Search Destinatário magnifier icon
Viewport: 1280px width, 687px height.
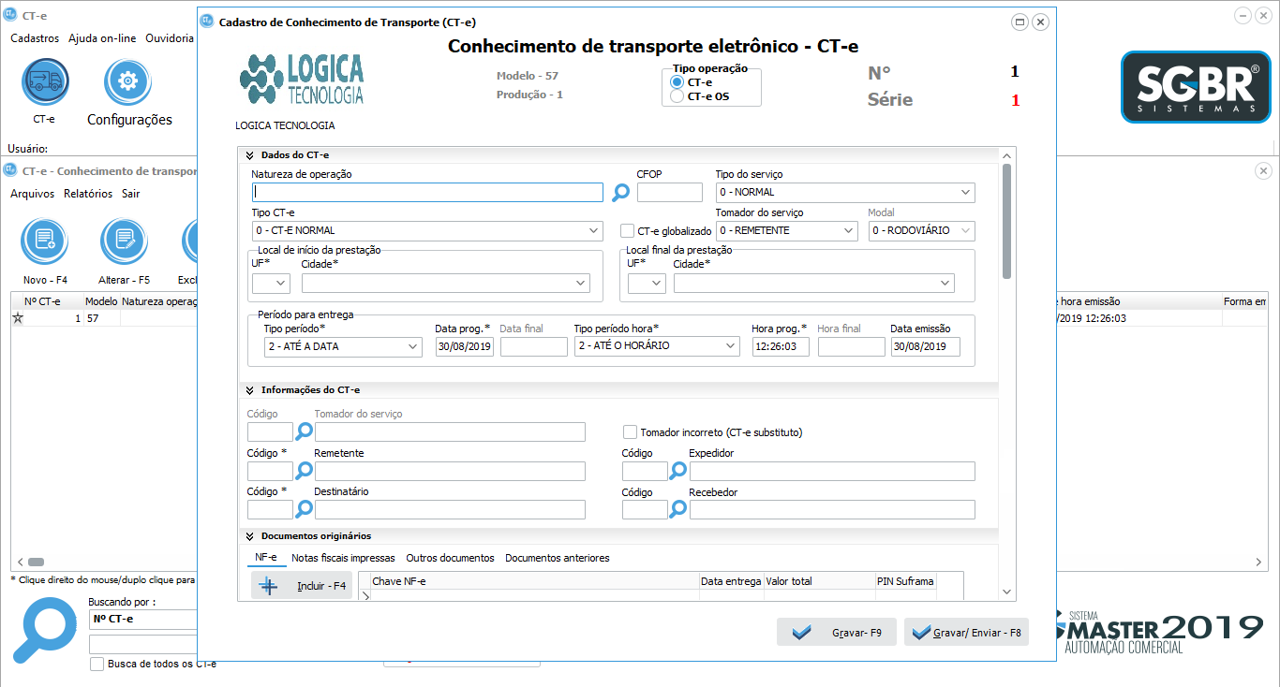pyautogui.click(x=305, y=509)
